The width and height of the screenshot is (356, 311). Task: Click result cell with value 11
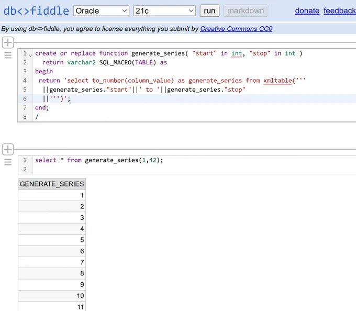point(52,306)
